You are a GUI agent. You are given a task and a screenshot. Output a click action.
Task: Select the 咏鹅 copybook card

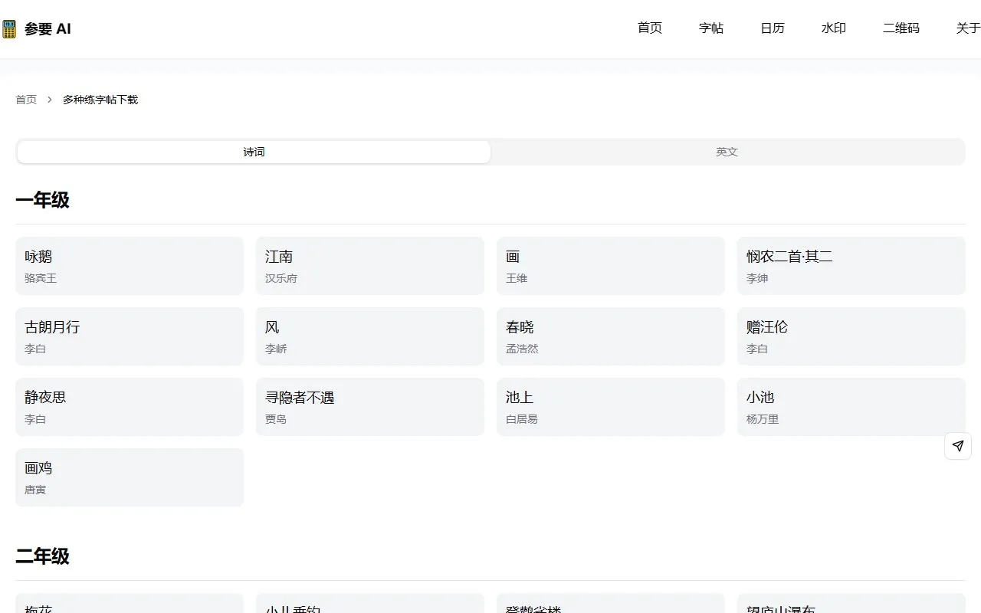point(130,266)
